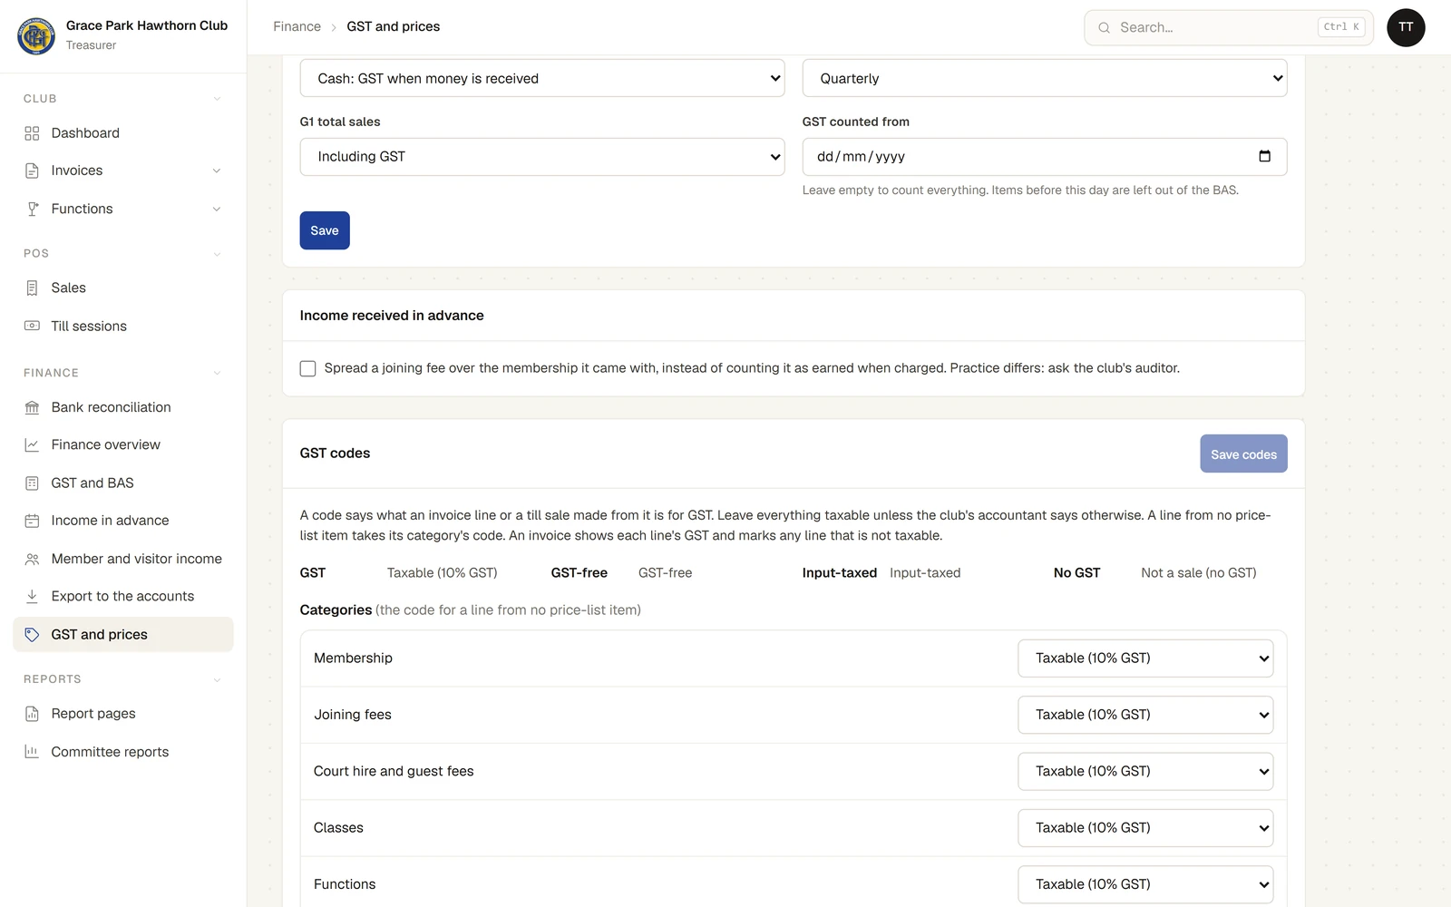The image size is (1451, 907).
Task: Click the 'GST-free' bold code label
Action: point(579,573)
